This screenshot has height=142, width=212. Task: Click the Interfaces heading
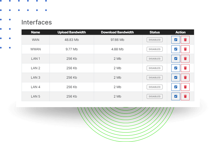37,22
